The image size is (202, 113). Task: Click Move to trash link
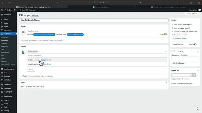[x=178, y=44]
